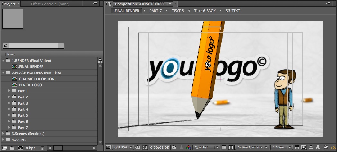Toggle the composition viewer lock
The height and width of the screenshot is (152, 337).
pos(109,4)
